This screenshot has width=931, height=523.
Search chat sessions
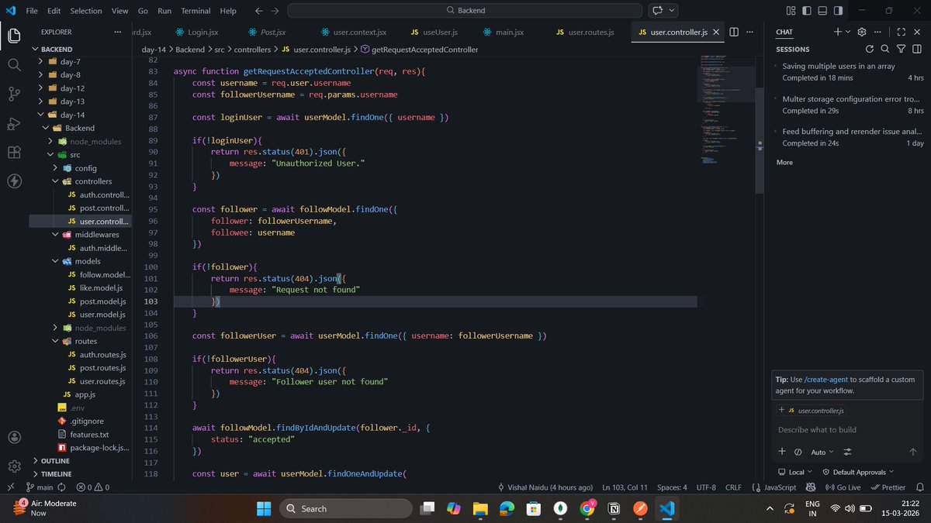[x=885, y=49]
